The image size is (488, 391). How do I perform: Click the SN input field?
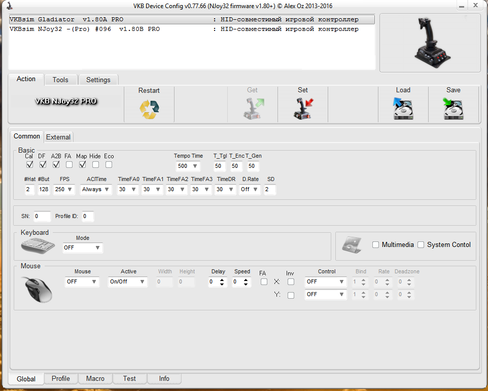tap(42, 216)
